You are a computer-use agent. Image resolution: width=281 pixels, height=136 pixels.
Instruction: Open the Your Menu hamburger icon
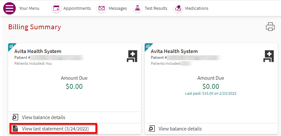click(x=9, y=8)
